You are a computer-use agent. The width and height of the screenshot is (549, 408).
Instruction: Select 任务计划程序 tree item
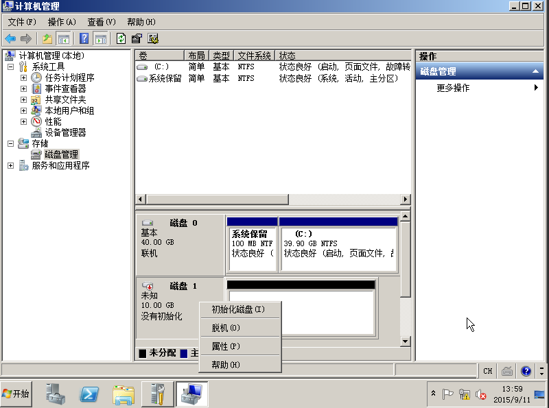70,77
